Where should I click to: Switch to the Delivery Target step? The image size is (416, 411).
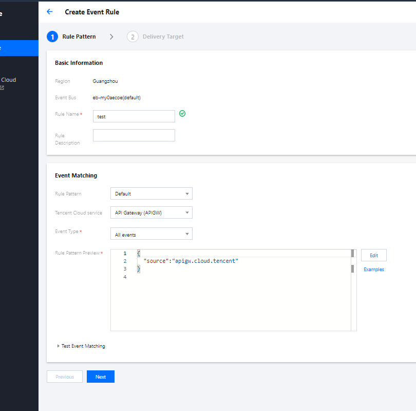tap(156, 37)
